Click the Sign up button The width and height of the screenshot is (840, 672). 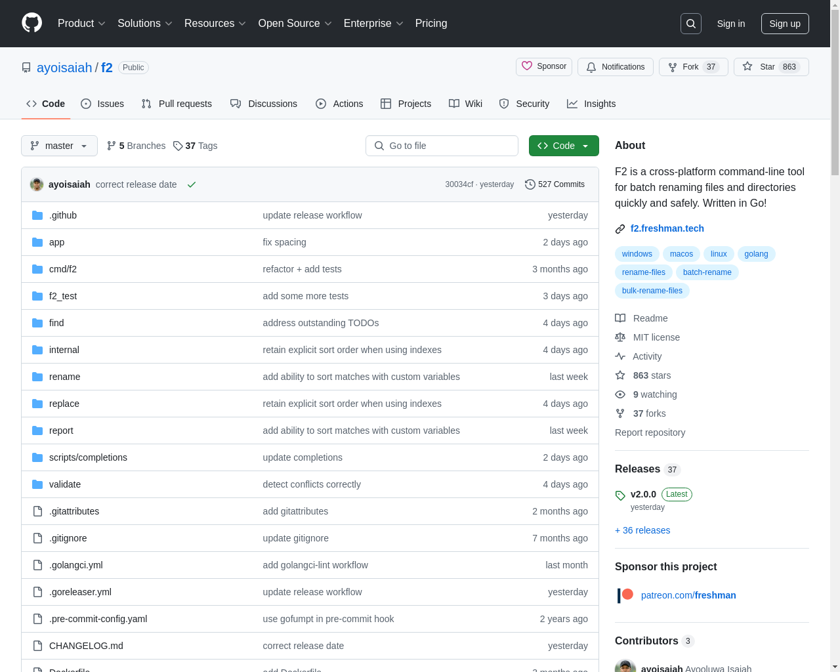[x=785, y=24]
